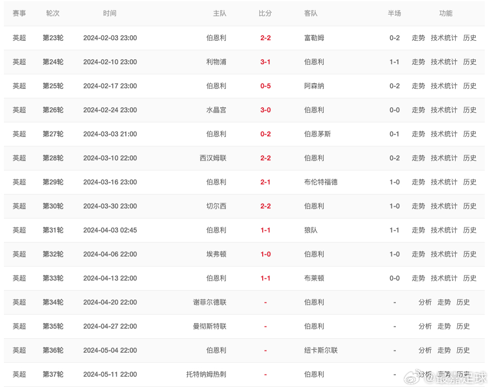View 技术统计 for round 33 布莱顿 match
Image resolution: width=492 pixels, height=389 pixels.
click(x=444, y=278)
